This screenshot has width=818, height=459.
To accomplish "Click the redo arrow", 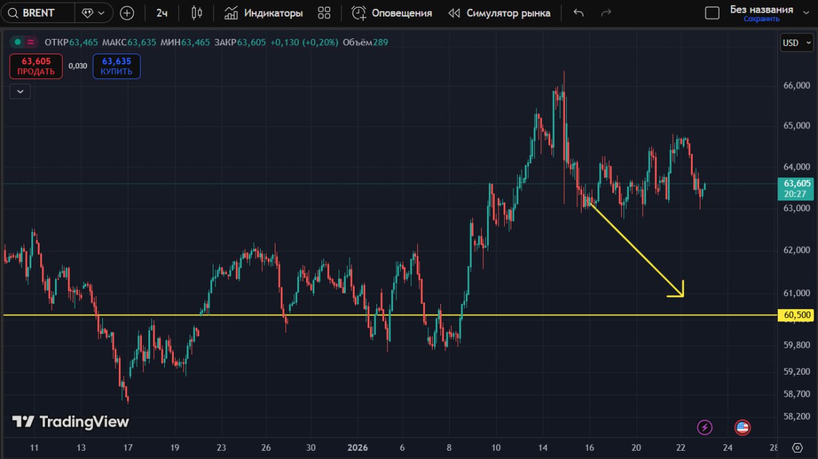I will click(606, 13).
